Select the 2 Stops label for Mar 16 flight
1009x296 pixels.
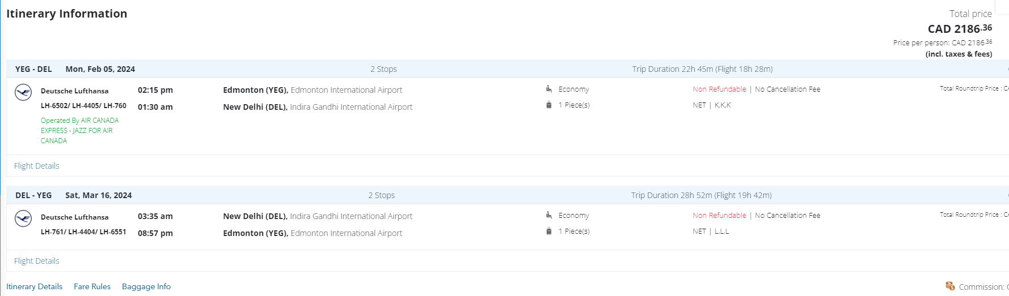pos(382,195)
